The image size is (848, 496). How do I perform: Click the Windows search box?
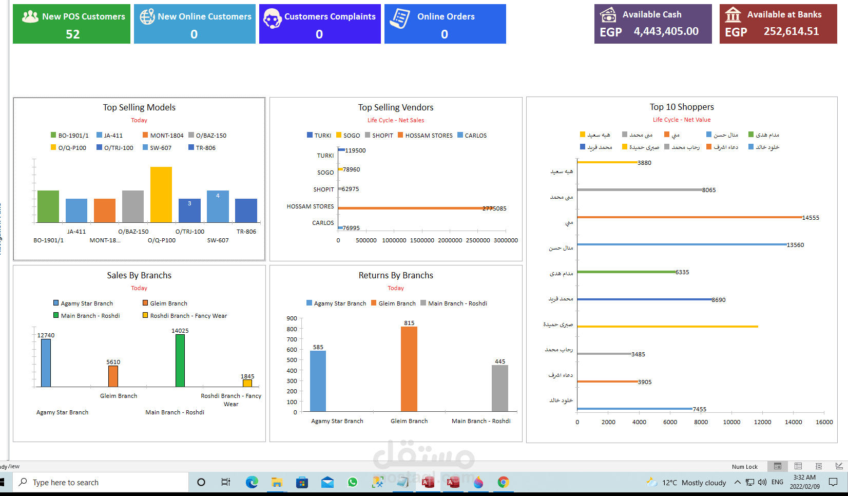[x=101, y=482]
